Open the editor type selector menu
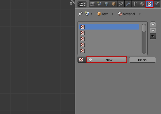 [x=82, y=4]
